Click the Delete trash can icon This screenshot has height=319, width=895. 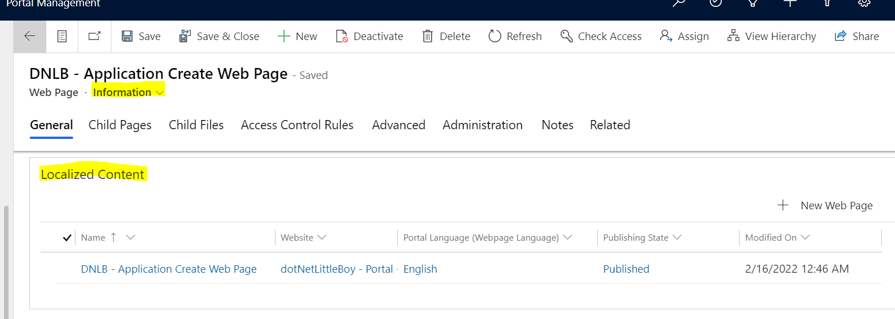pos(427,36)
